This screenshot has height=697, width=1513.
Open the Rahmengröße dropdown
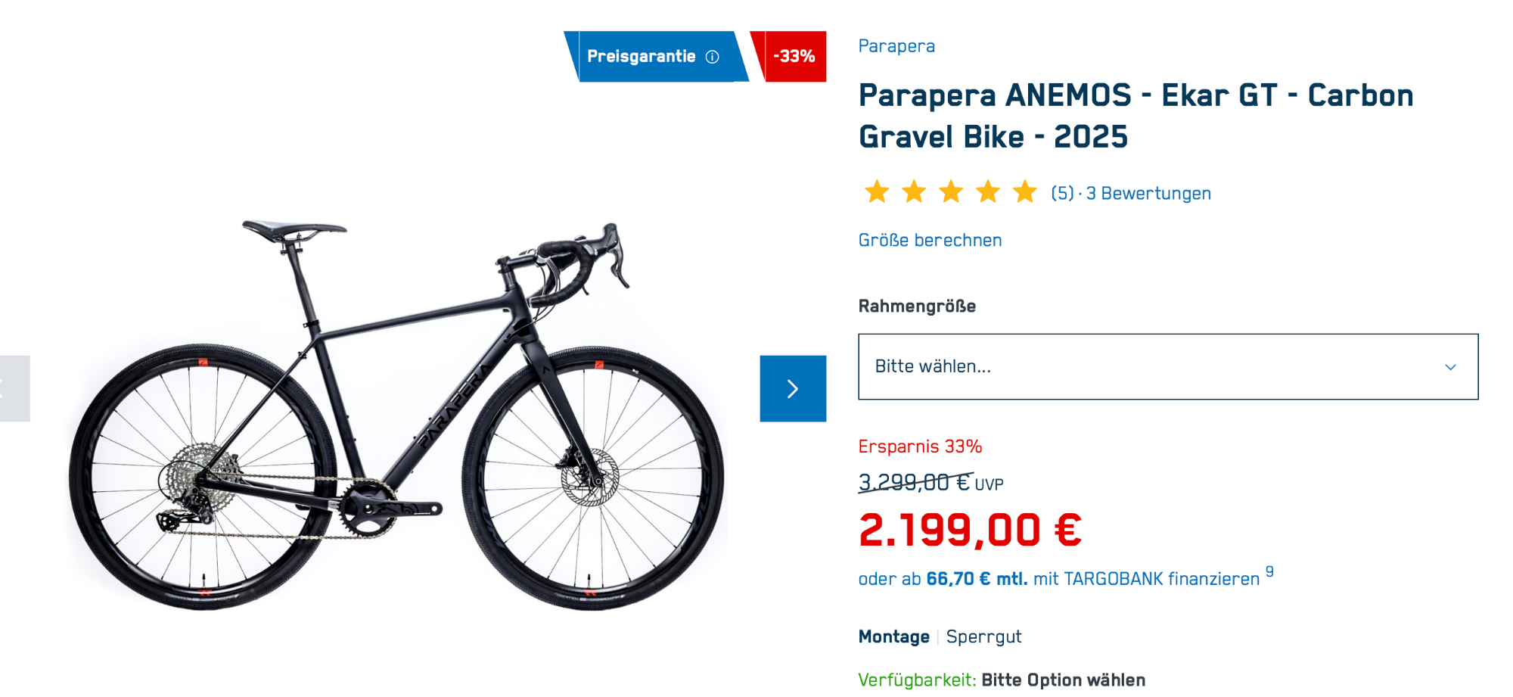(1167, 366)
